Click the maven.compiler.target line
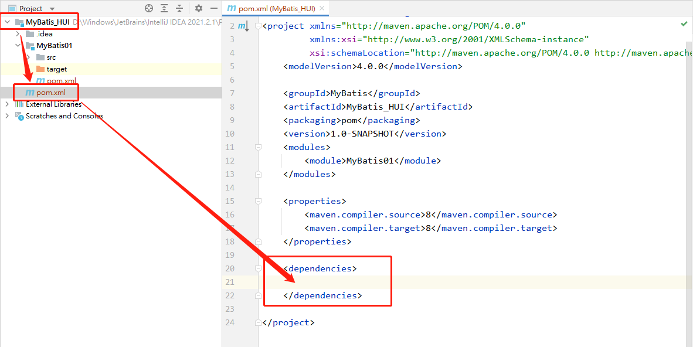The height and width of the screenshot is (347, 693). 430,228
